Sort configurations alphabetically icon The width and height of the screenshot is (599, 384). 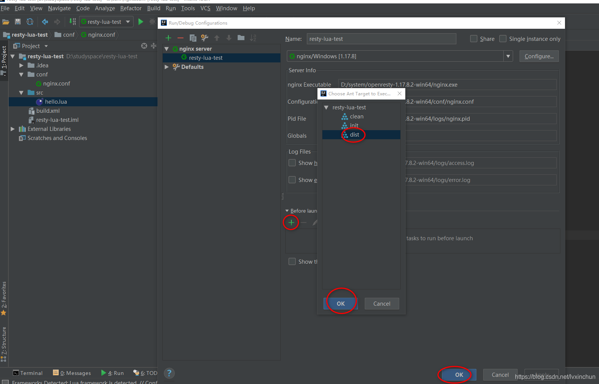pos(253,38)
